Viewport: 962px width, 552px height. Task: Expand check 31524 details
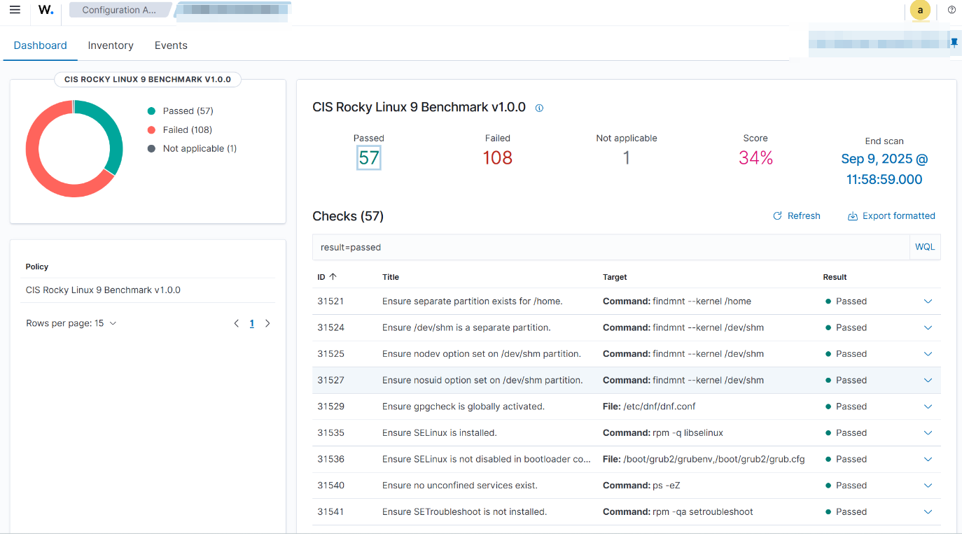pyautogui.click(x=928, y=327)
